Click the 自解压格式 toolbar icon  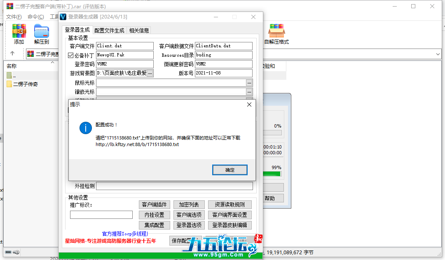tap(276, 34)
